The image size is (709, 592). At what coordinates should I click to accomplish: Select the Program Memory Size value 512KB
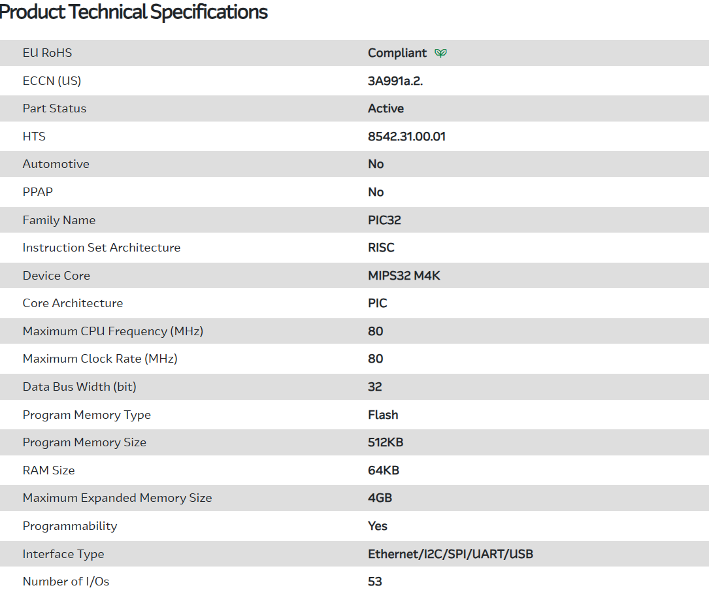tap(386, 442)
